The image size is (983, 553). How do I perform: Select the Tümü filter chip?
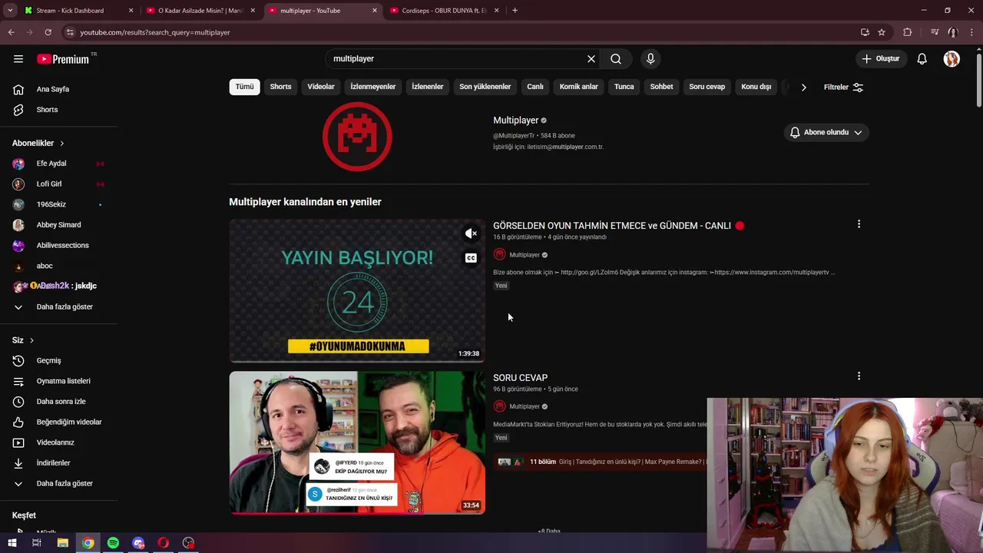click(x=244, y=87)
